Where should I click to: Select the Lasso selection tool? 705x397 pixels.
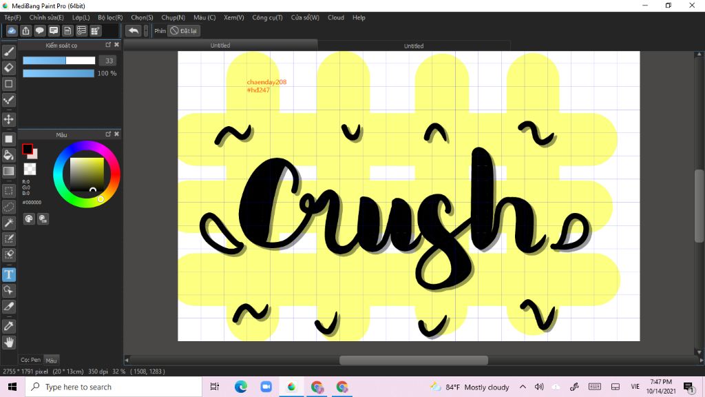point(8,207)
